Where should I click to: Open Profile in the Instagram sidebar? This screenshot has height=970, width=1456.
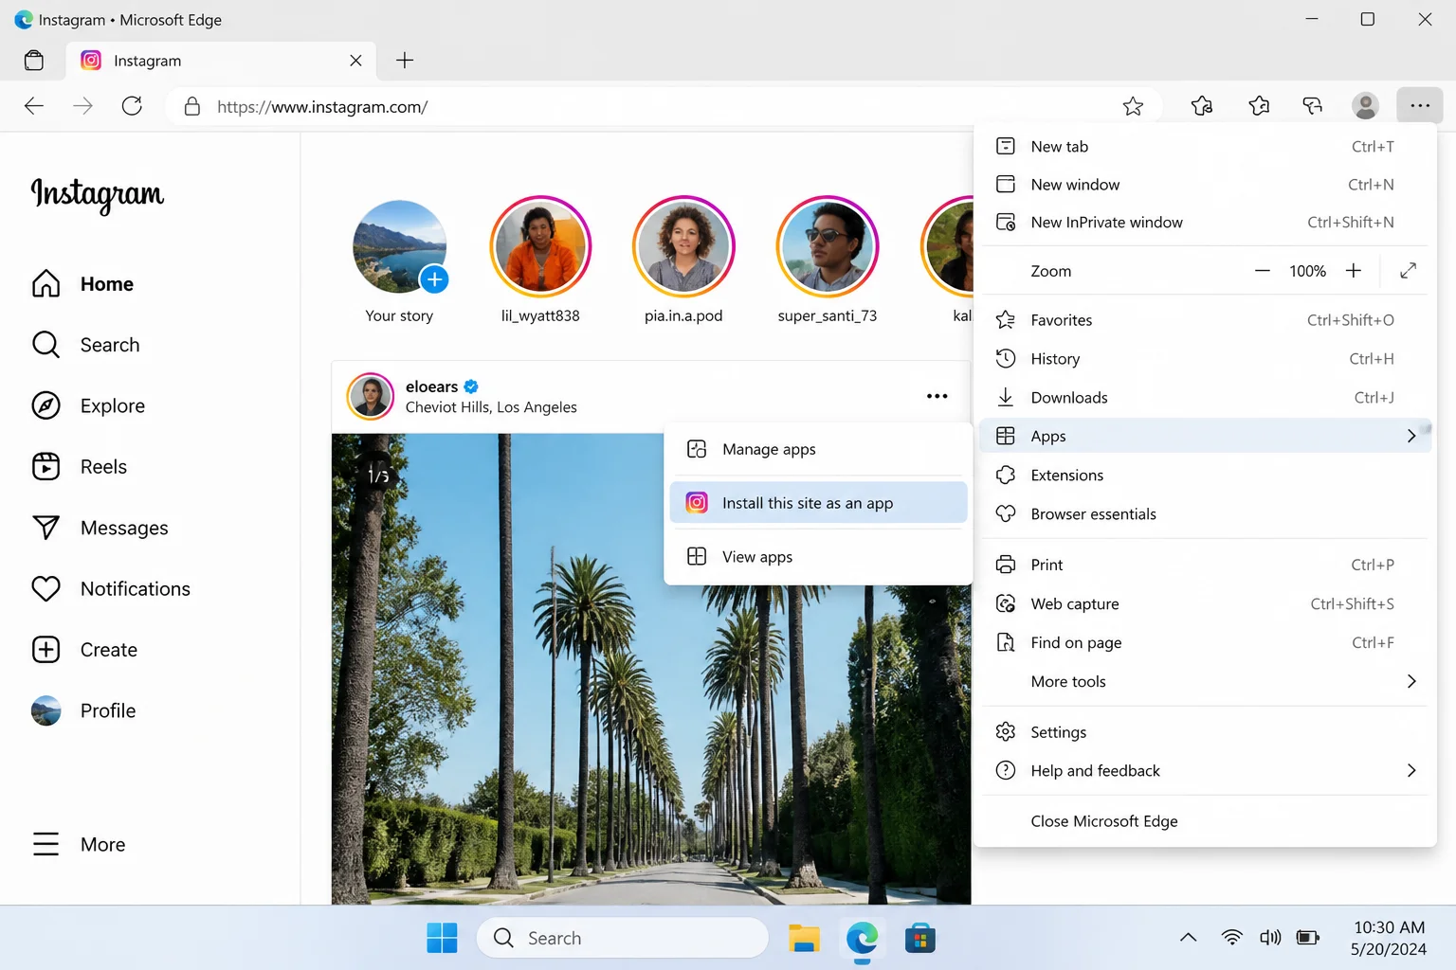pyautogui.click(x=83, y=710)
